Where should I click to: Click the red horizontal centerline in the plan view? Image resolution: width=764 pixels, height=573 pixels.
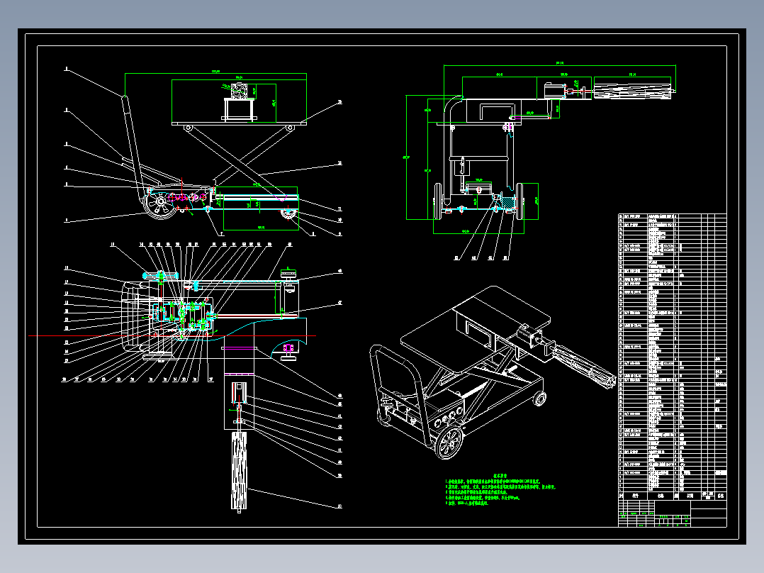point(172,335)
